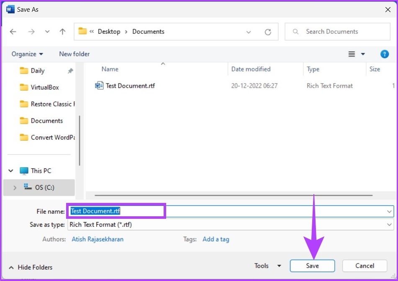Expand the OS (C:) drive tree
This screenshot has height=281, width=398.
(15, 188)
